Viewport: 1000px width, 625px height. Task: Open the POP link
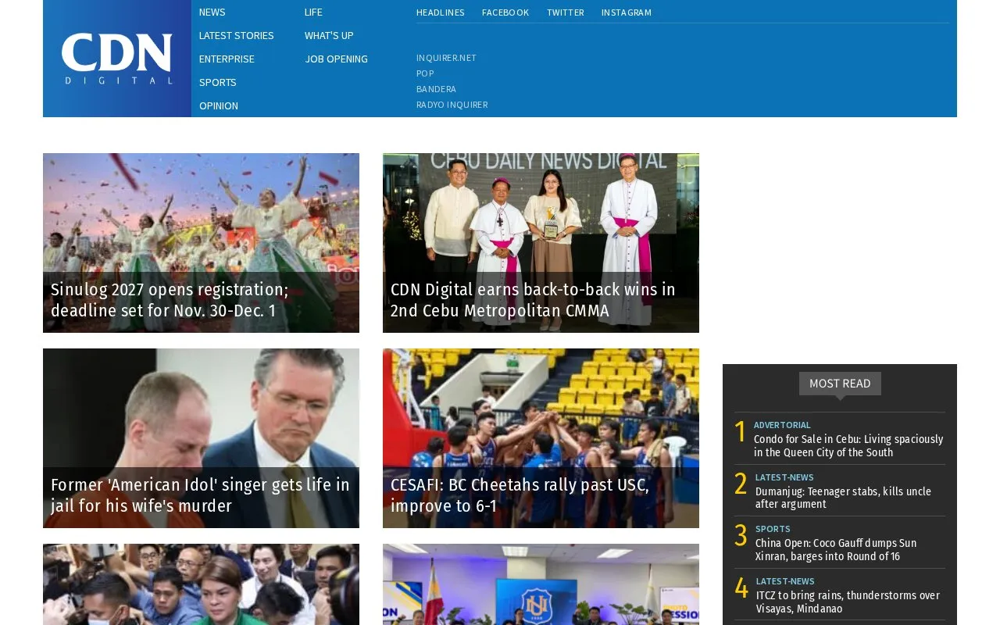(x=425, y=73)
